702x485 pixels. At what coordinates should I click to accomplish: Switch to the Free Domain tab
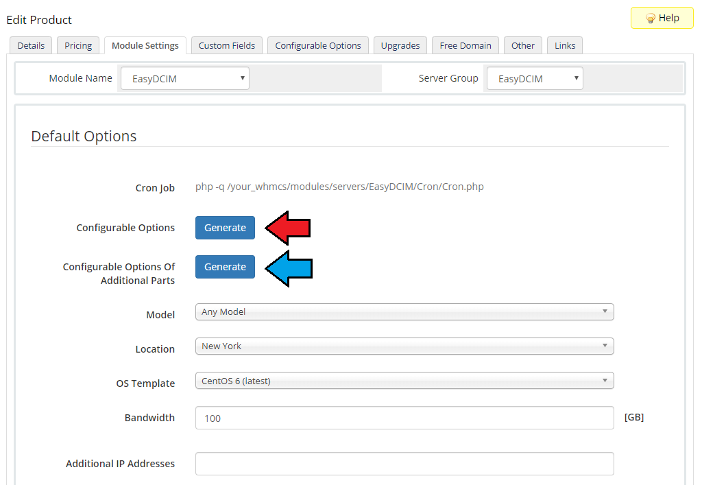pyautogui.click(x=465, y=46)
